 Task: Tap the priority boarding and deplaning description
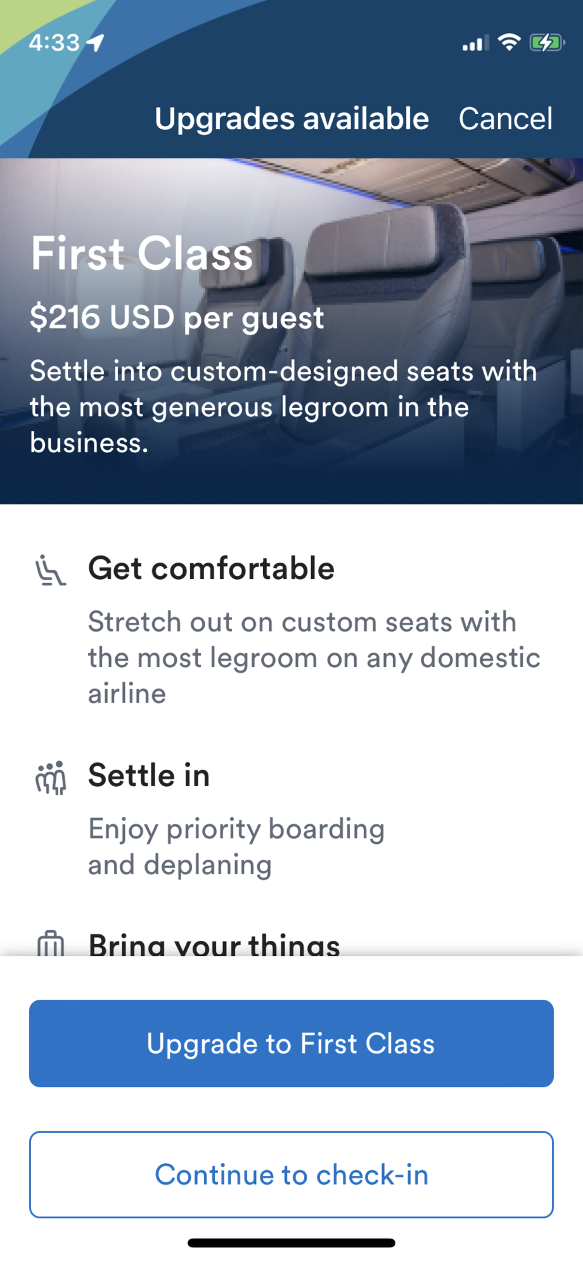[x=236, y=847]
